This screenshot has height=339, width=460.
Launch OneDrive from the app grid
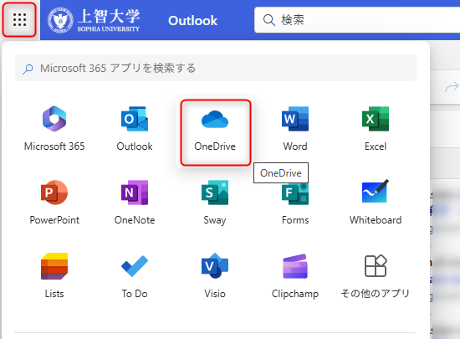click(x=215, y=131)
